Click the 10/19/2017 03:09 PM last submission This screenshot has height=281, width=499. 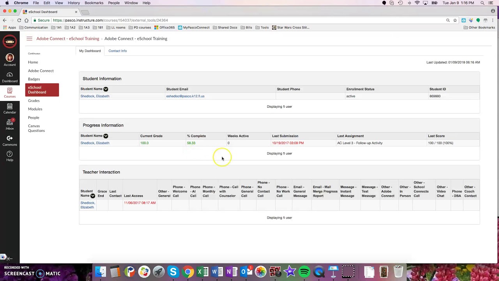[x=288, y=143]
